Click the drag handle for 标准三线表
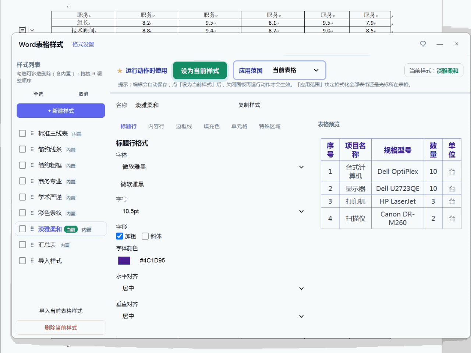The width and height of the screenshot is (471, 353). point(32,133)
